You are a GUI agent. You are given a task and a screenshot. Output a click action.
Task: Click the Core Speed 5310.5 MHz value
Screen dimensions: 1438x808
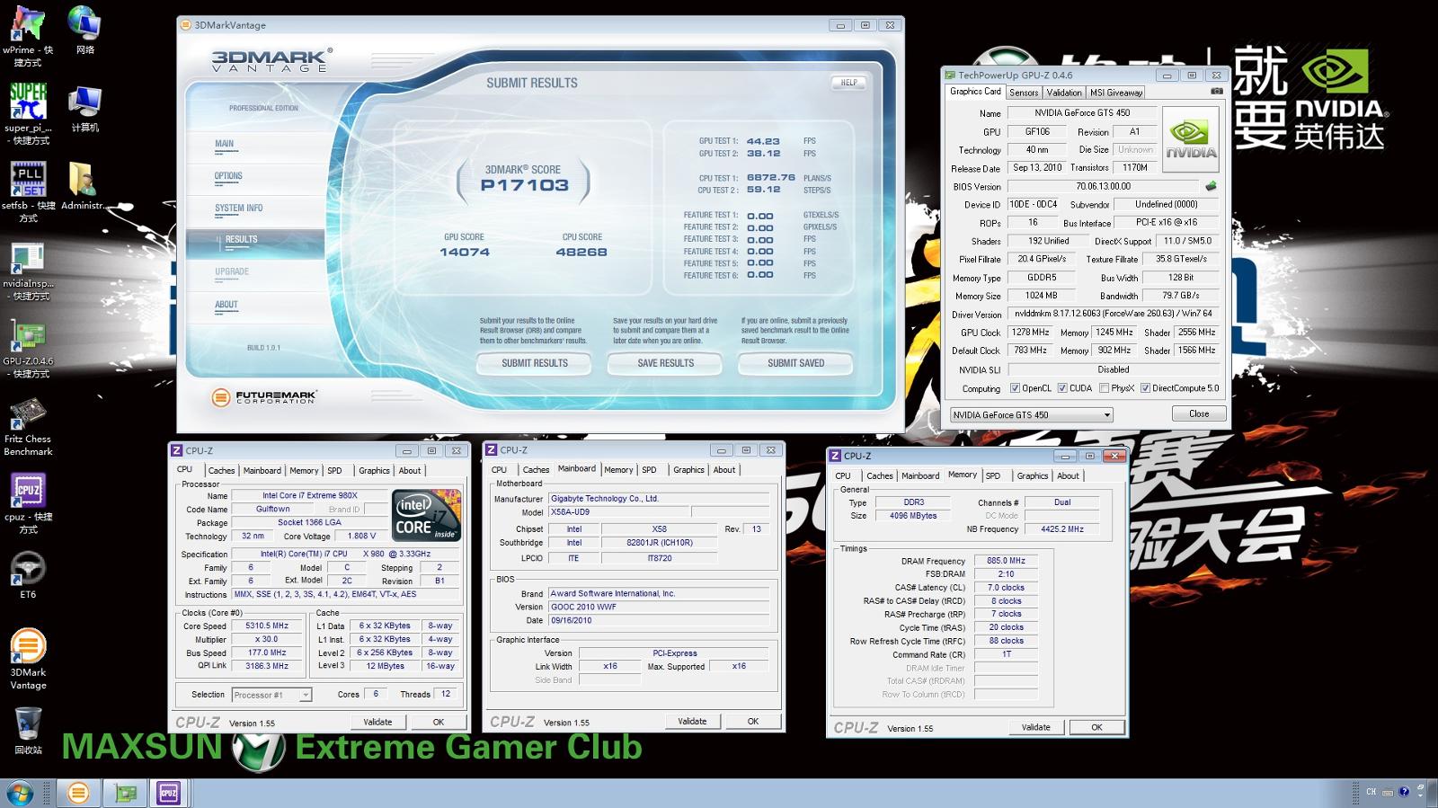(266, 626)
